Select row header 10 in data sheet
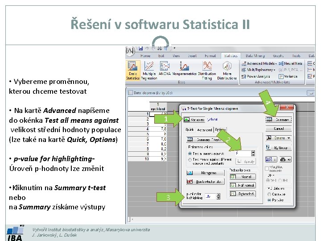 (x=139, y=159)
